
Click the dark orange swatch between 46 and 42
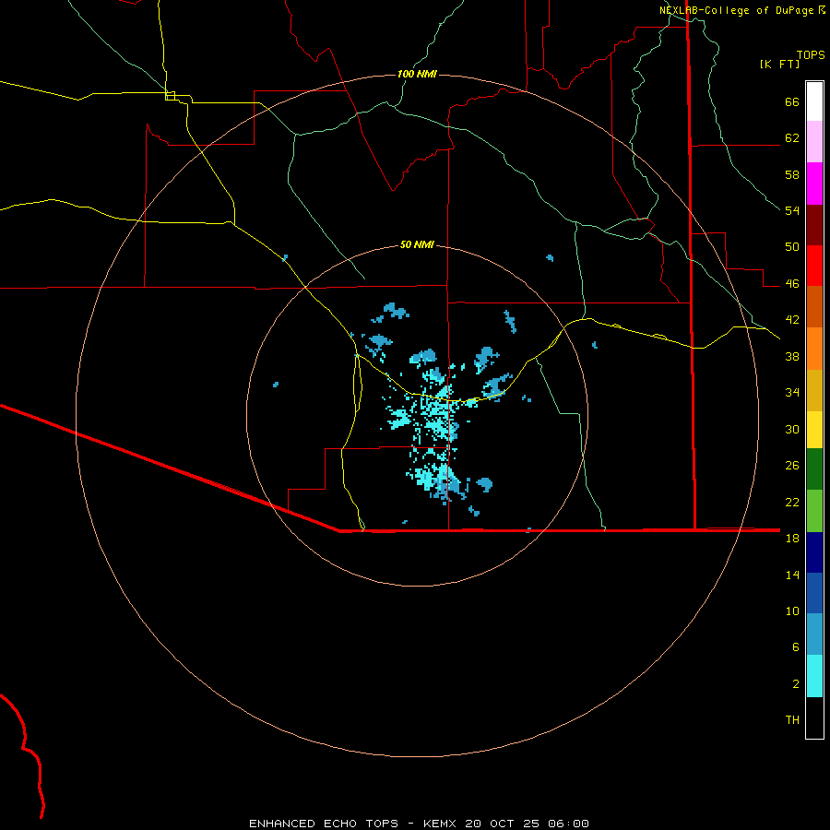coord(814,306)
